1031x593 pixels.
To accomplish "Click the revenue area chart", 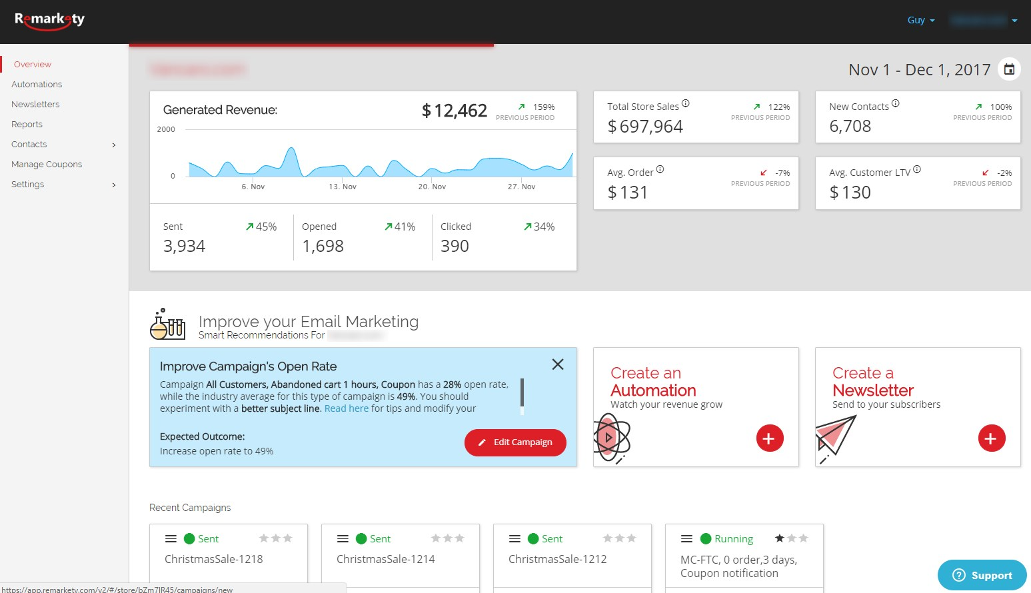I will tap(380, 162).
